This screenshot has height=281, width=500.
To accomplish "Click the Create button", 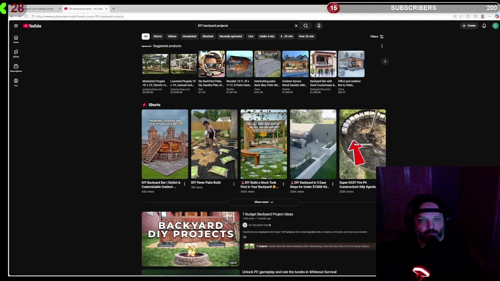I will tap(469, 26).
